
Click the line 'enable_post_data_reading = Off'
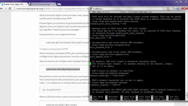tap(108, 24)
